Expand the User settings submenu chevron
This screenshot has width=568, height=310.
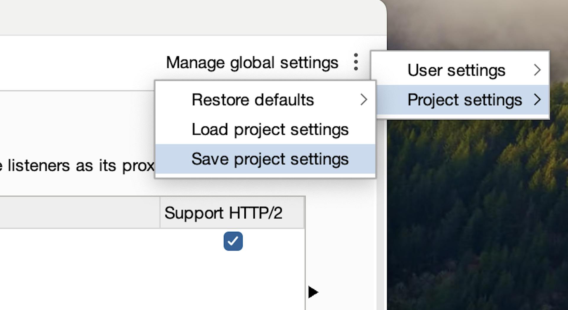537,70
